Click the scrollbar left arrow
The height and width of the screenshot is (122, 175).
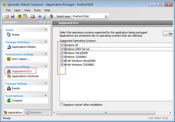point(54,113)
